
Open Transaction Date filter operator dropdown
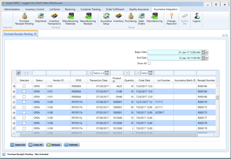pos(90,73)
